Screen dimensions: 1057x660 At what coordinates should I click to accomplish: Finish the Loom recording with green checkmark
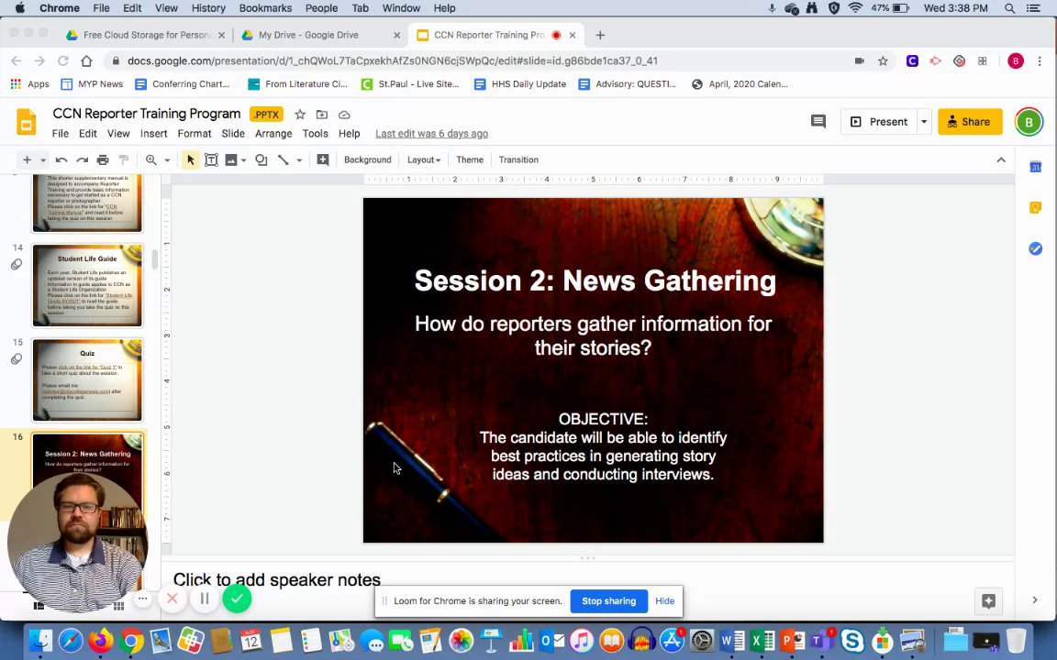(237, 599)
